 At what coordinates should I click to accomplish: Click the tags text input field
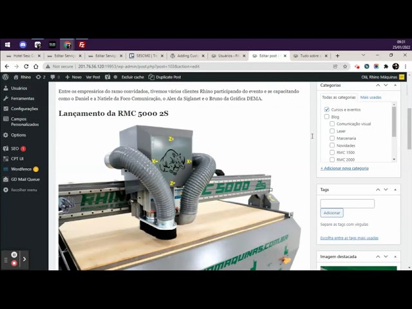click(347, 203)
